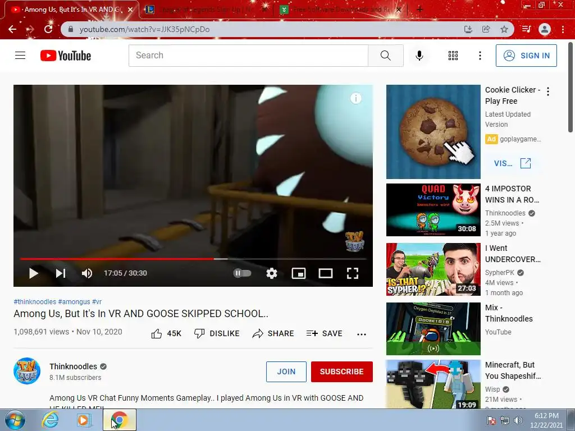Click the search magnifier button
This screenshot has width=575, height=431.
(x=385, y=56)
